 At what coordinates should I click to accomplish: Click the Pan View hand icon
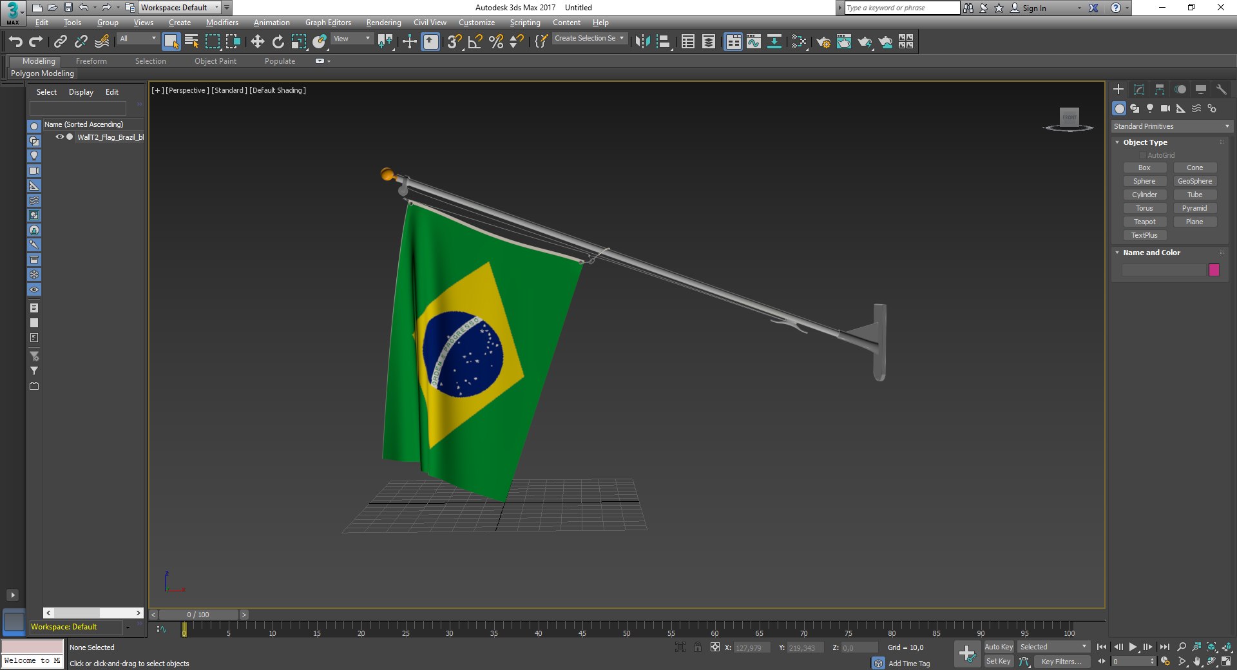pyautogui.click(x=1197, y=662)
